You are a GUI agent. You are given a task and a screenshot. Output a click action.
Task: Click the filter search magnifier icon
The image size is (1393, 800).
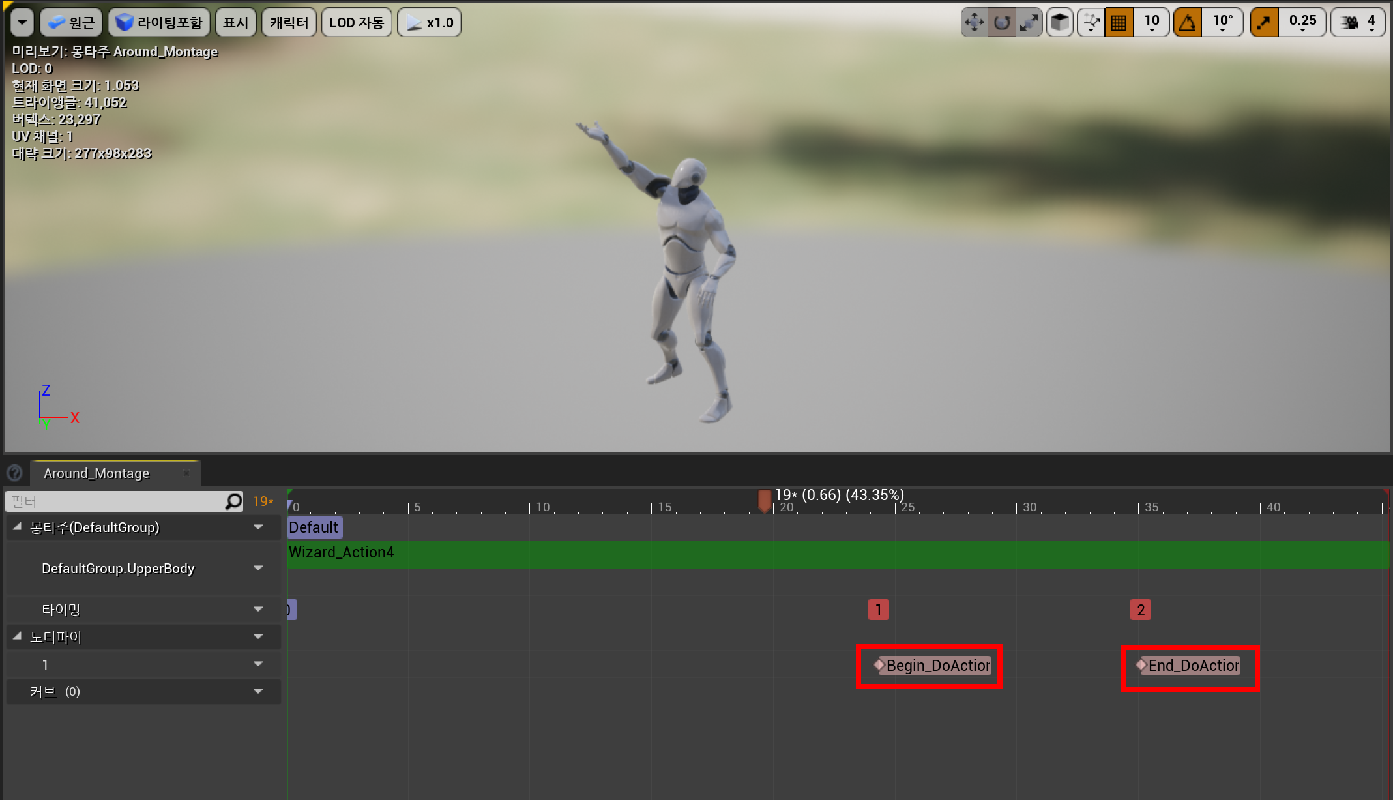(x=233, y=501)
